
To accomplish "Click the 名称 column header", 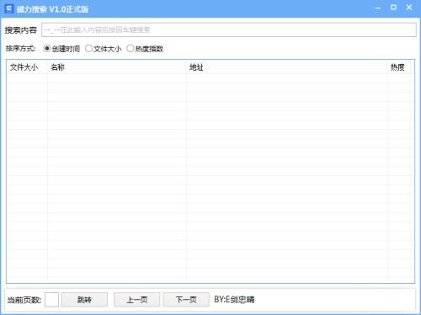I will click(x=117, y=67).
